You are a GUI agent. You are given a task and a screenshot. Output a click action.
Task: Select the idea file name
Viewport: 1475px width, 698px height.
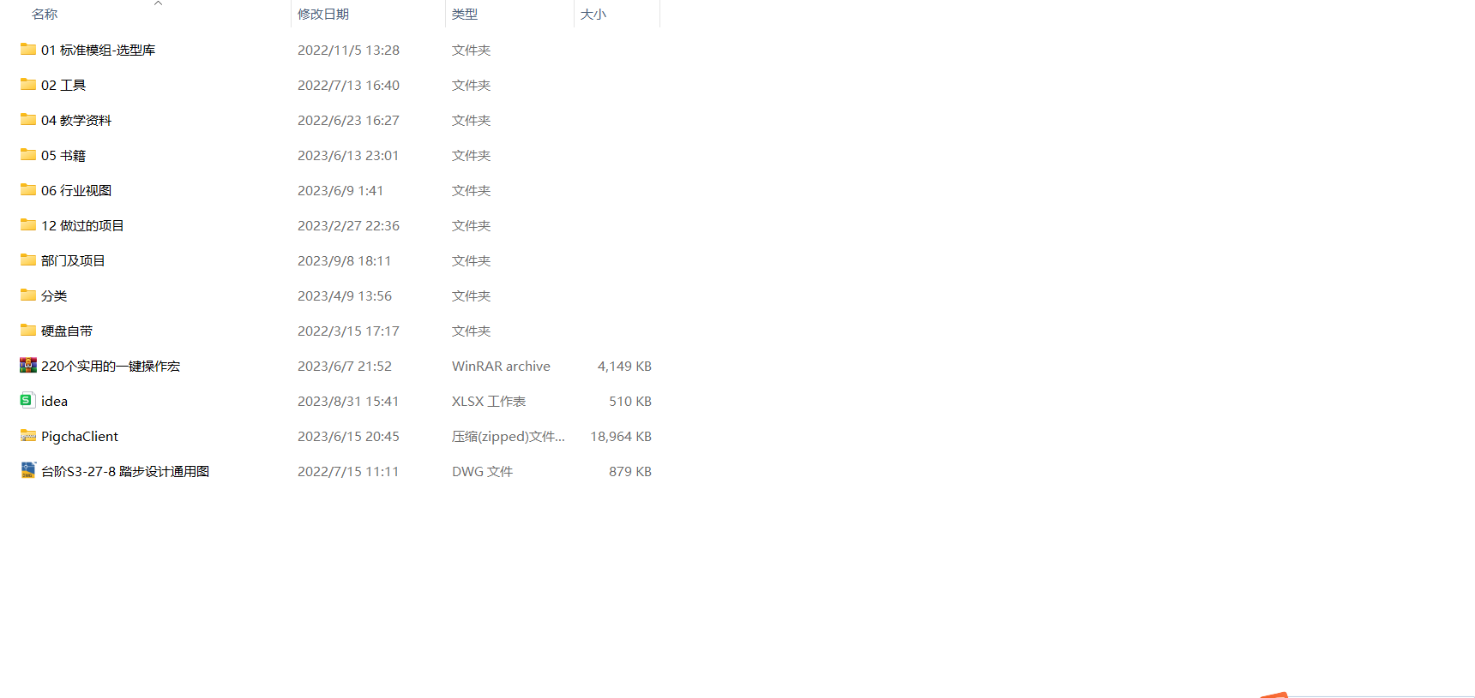54,402
